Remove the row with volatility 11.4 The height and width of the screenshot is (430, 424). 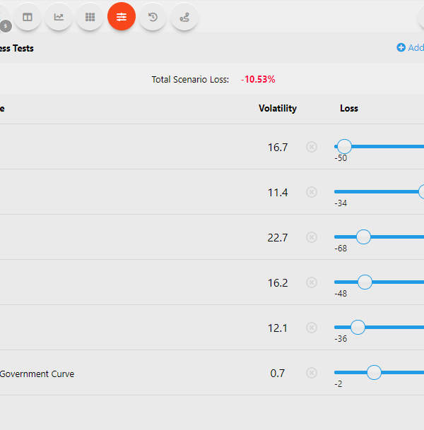click(312, 192)
